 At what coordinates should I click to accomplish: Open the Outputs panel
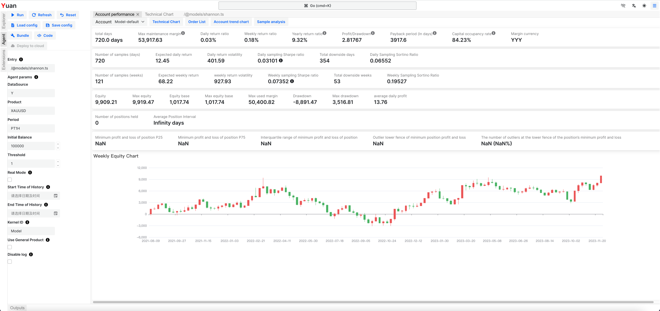tap(17, 308)
